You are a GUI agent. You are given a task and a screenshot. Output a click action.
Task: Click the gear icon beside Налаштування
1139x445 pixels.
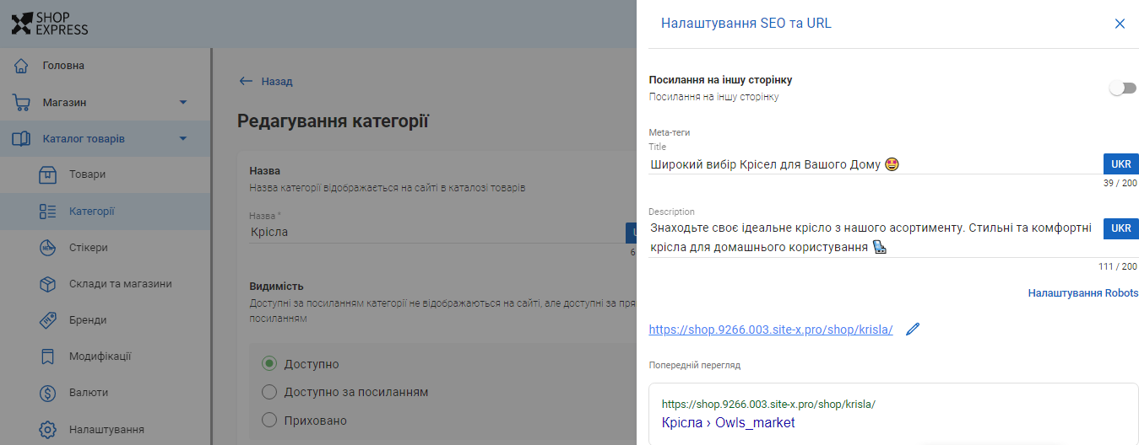[x=48, y=429]
